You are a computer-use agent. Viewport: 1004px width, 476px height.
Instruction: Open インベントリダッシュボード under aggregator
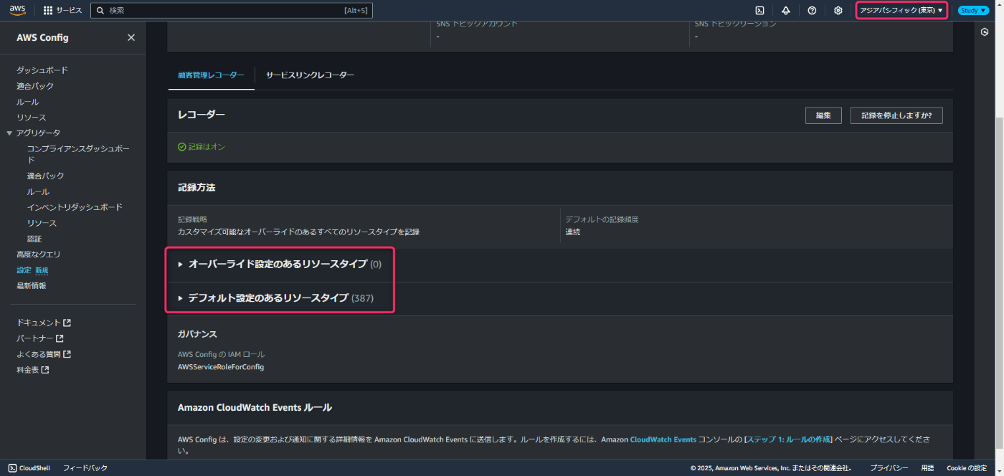click(75, 207)
